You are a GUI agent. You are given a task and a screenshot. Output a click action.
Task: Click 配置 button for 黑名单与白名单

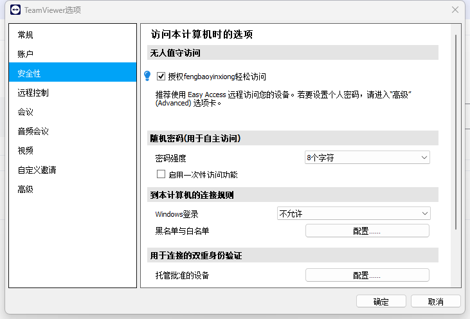click(x=367, y=231)
